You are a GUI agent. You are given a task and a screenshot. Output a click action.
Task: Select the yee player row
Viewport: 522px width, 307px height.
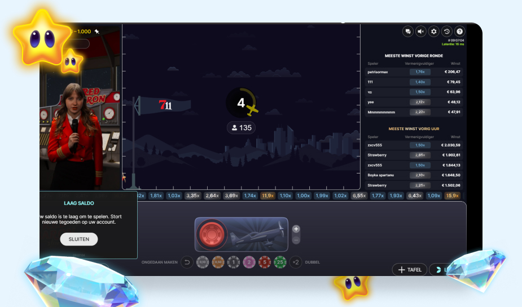[x=414, y=102]
